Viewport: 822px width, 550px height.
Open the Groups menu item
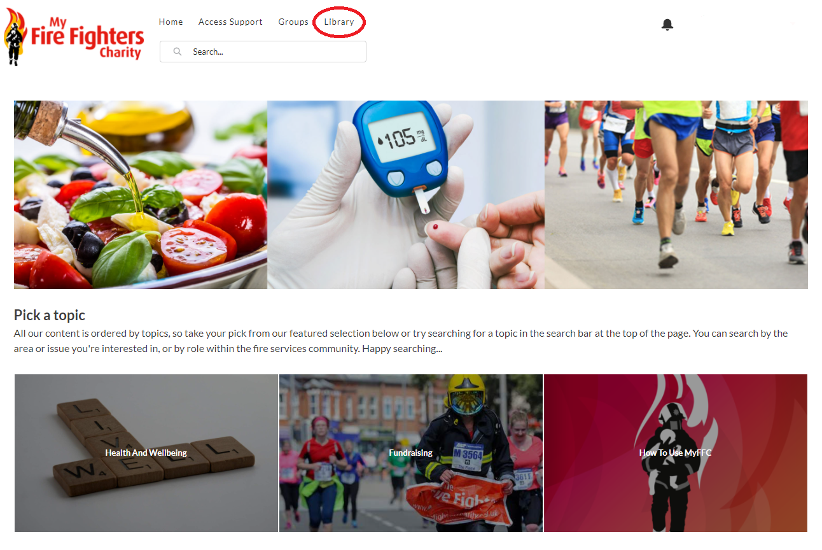[293, 22]
